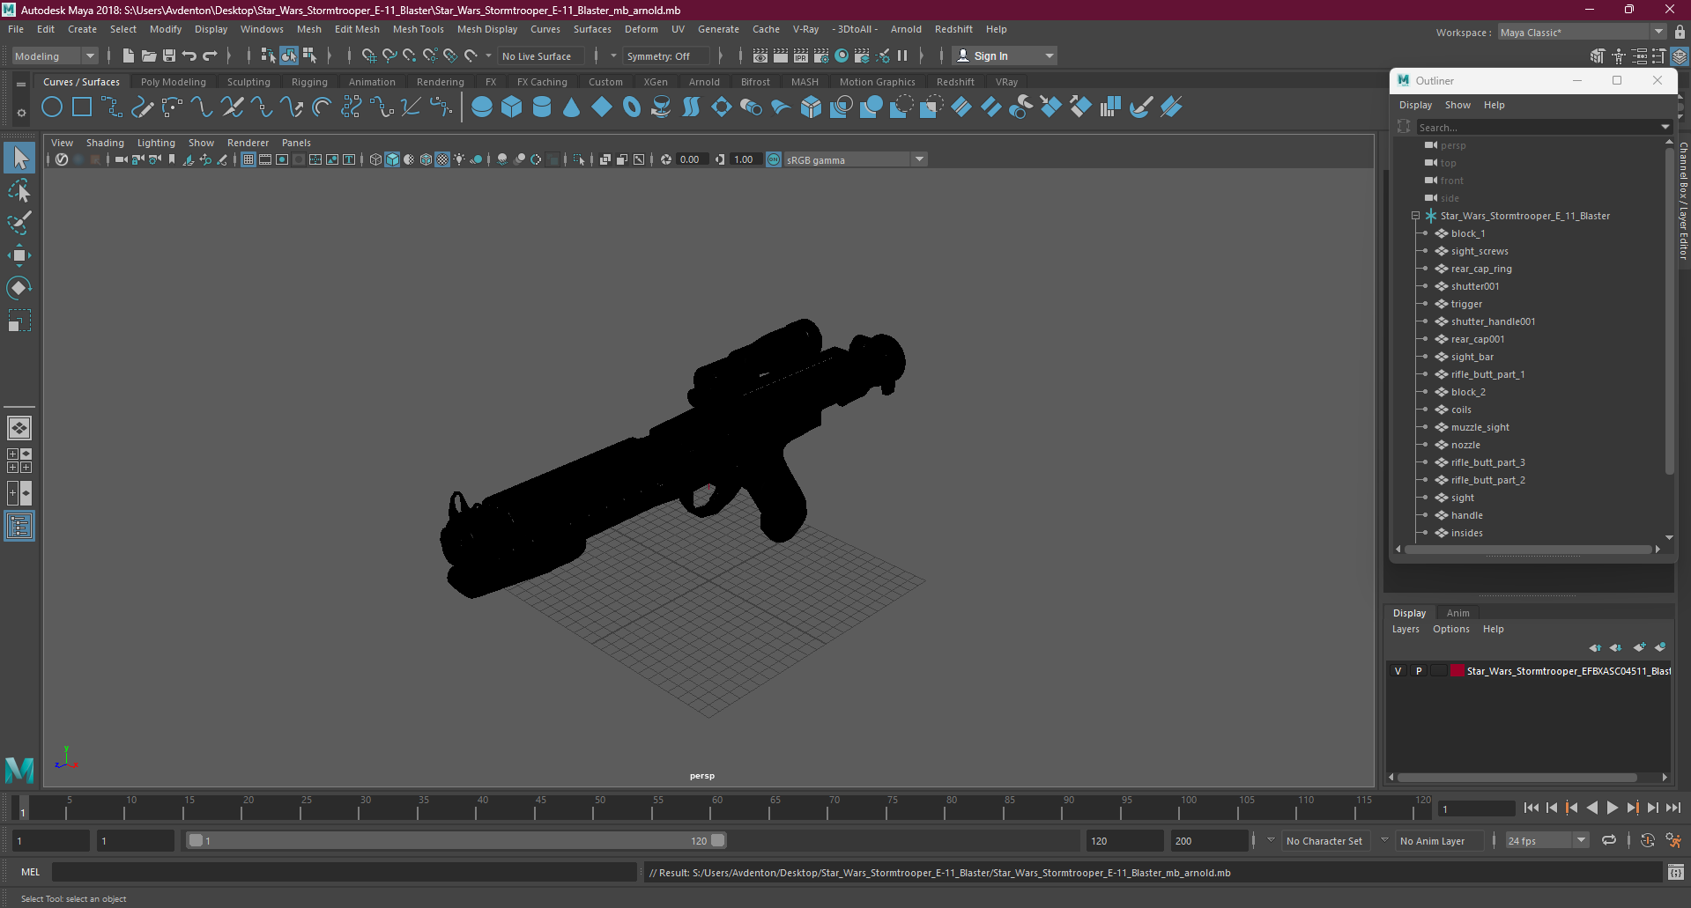
Task: Create a NURBS cube from shelf
Action: pyautogui.click(x=512, y=107)
